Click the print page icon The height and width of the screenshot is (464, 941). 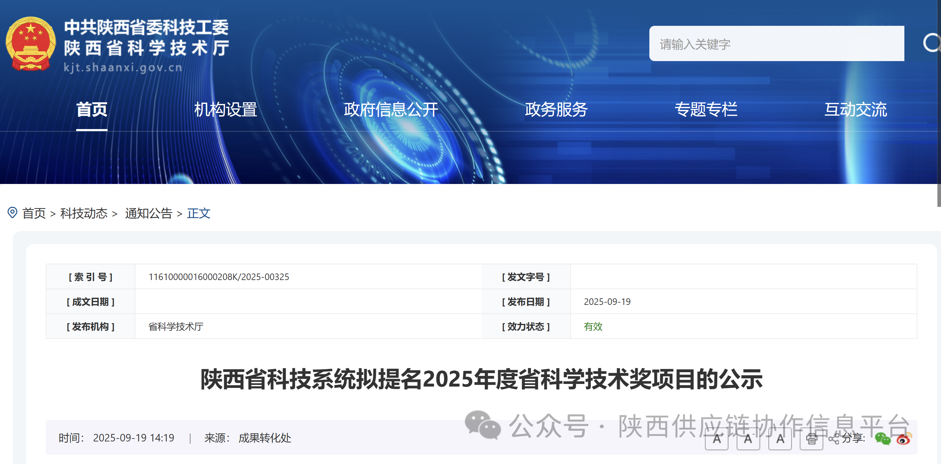click(x=811, y=439)
